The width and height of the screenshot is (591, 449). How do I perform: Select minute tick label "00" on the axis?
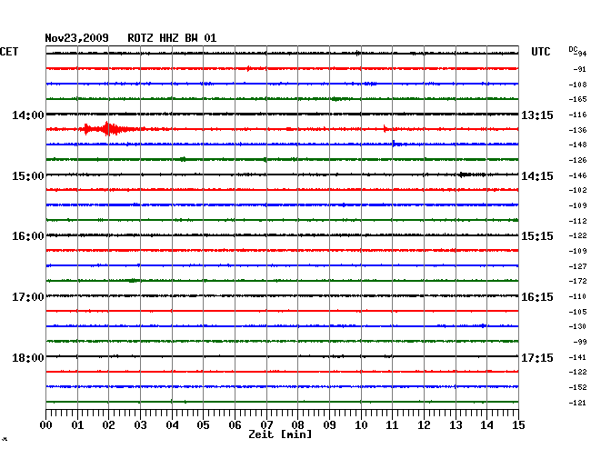point(46,425)
